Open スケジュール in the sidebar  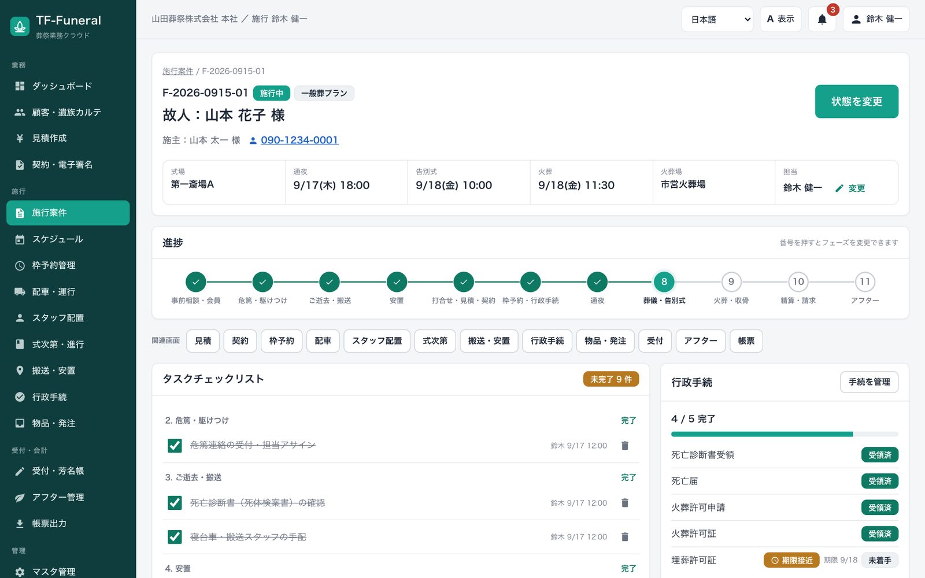(x=68, y=239)
